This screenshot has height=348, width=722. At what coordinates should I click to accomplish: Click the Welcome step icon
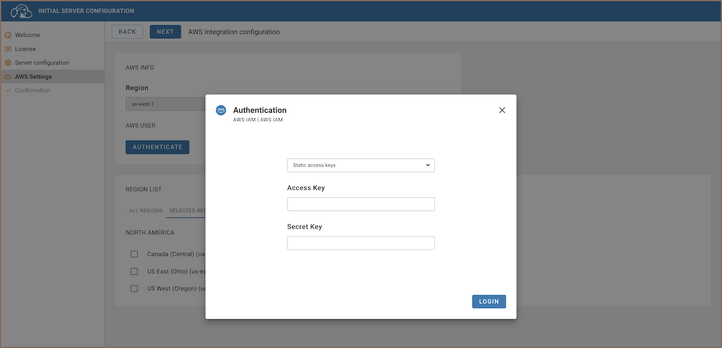[x=8, y=35]
